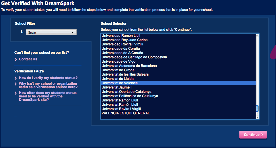This screenshot has width=276, height=148.
Task: Open the Contact Us link
Action: coord(28,59)
